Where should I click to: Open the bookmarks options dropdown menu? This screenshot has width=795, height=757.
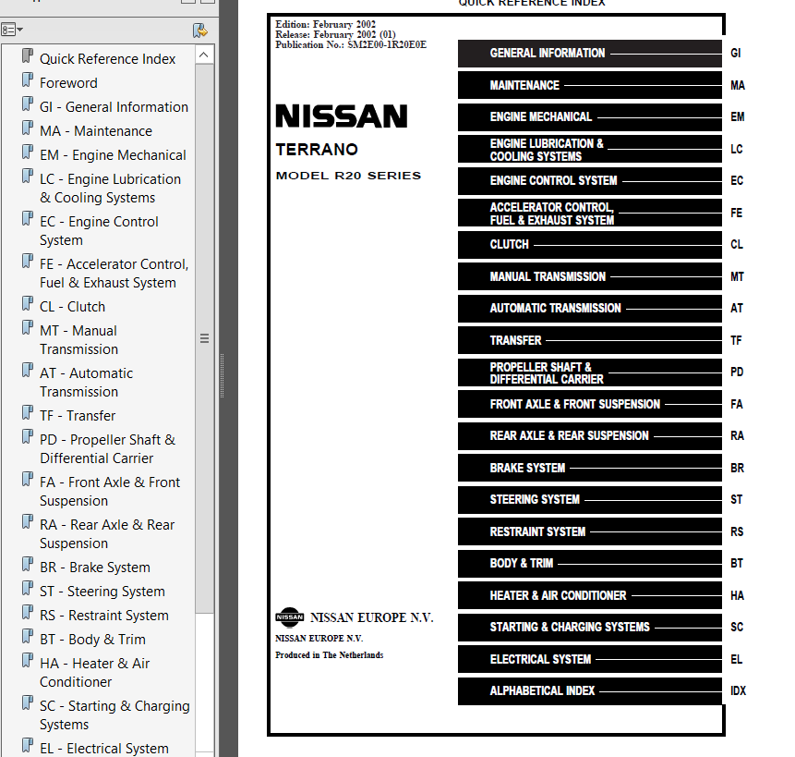[12, 30]
